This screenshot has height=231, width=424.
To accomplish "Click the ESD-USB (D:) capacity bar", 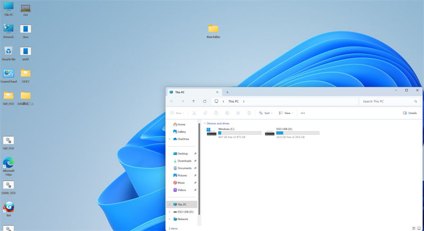I will point(298,133).
